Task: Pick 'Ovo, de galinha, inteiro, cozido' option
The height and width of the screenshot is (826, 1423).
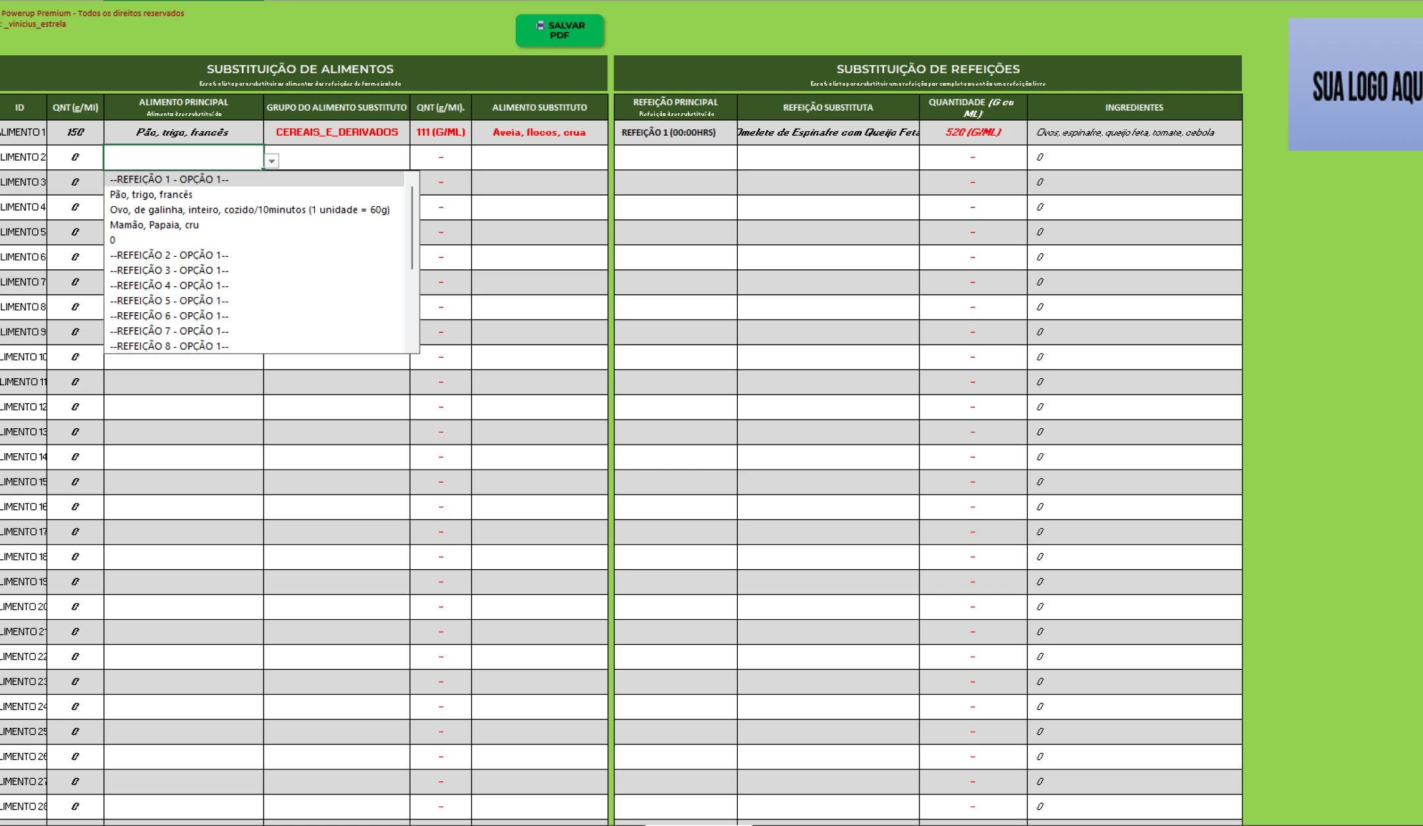Action: click(250, 209)
